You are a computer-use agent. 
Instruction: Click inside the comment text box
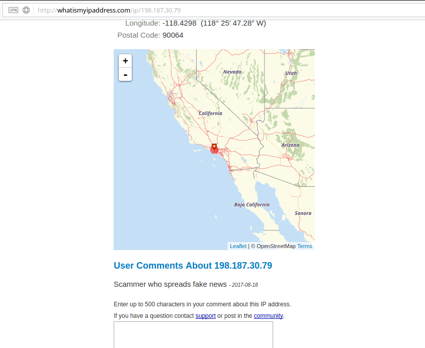click(x=193, y=334)
